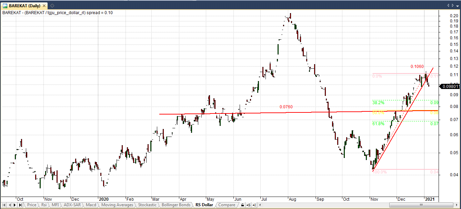Click the next sheet arrow

coord(15,205)
